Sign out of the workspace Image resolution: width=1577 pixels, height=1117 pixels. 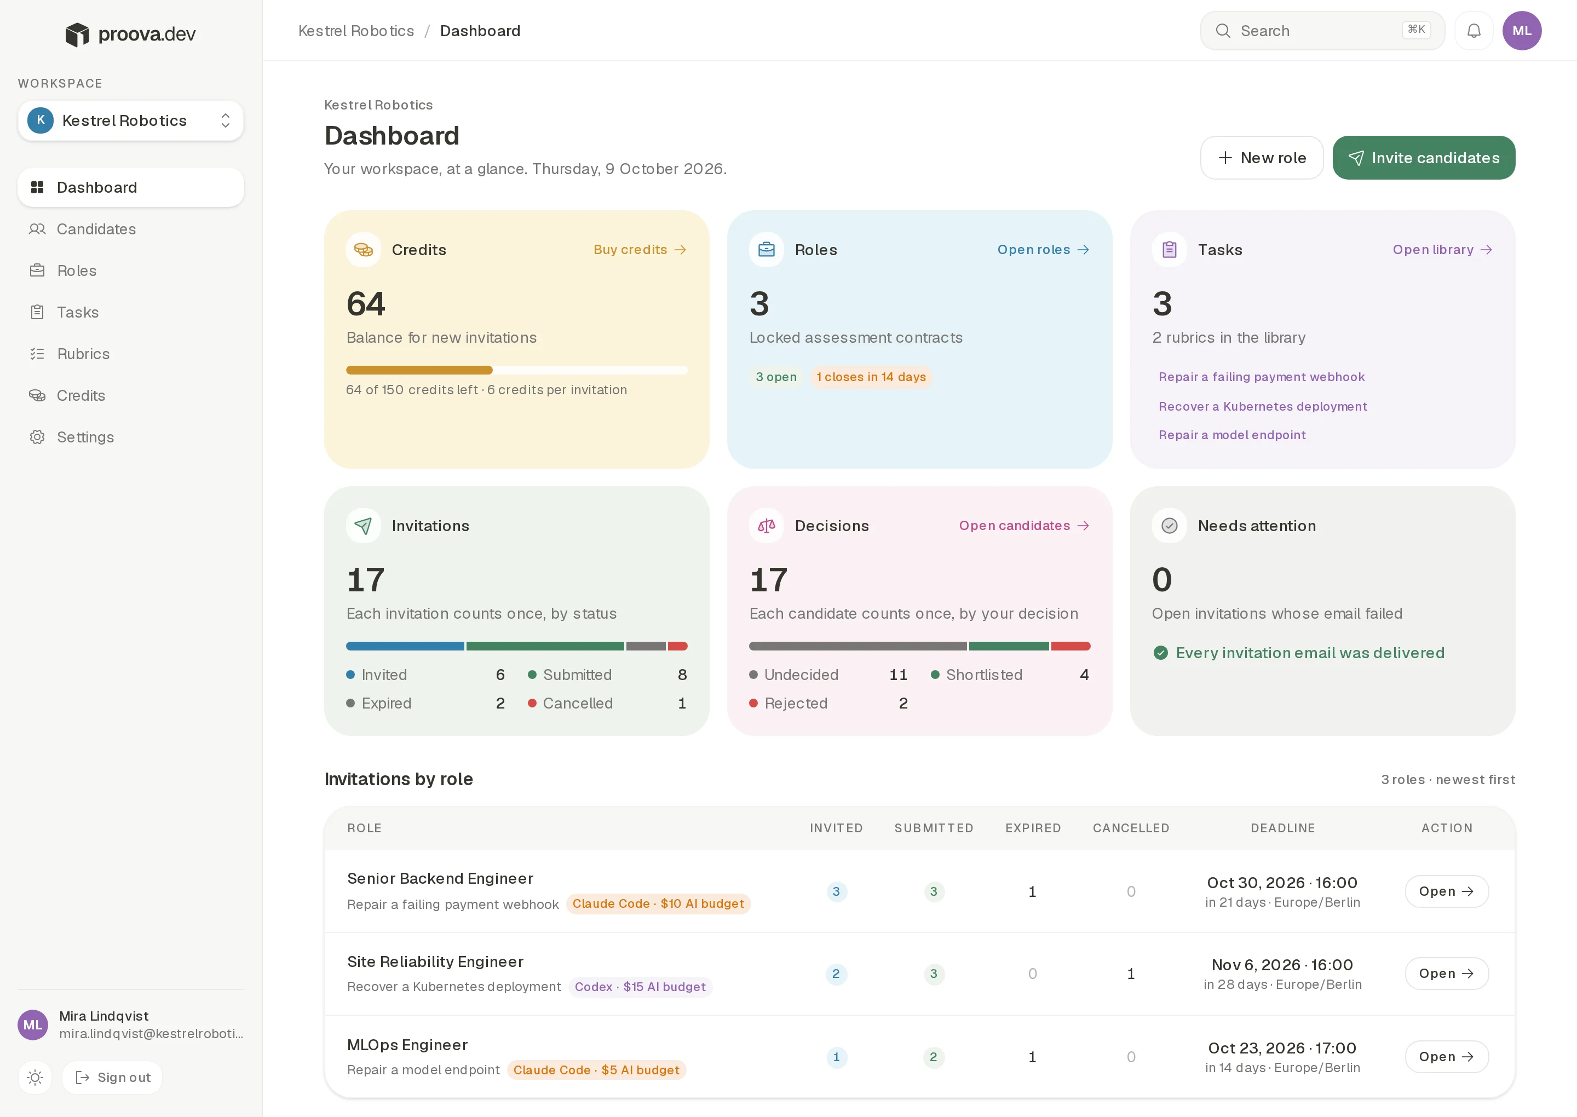point(113,1077)
